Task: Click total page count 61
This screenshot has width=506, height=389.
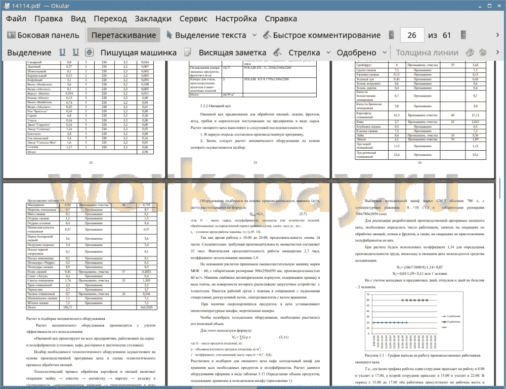Action: point(447,35)
